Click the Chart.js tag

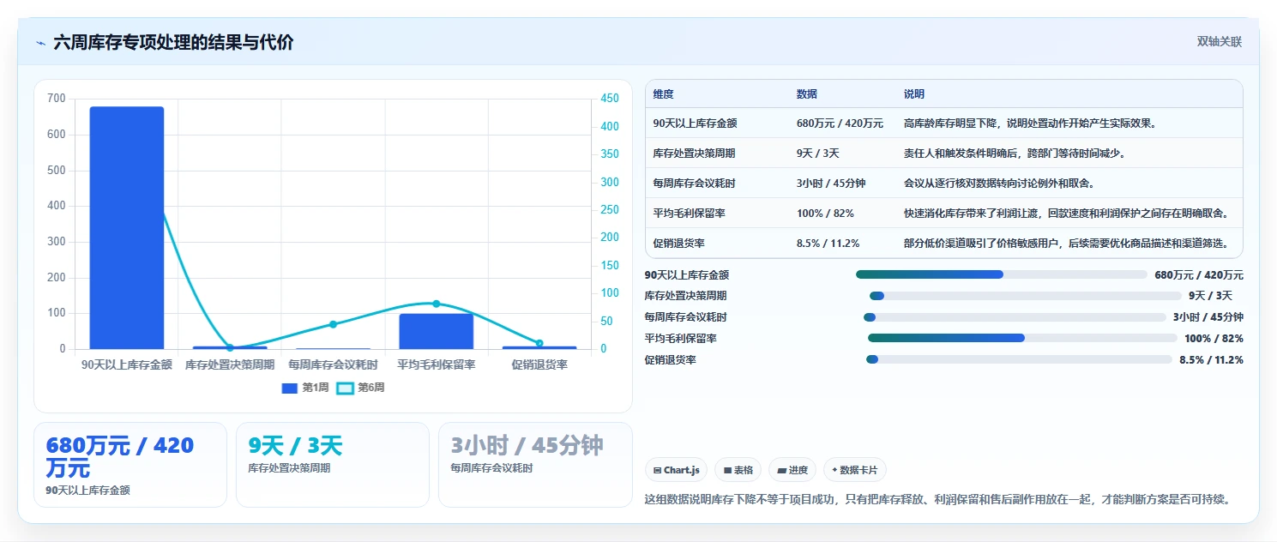coord(676,470)
